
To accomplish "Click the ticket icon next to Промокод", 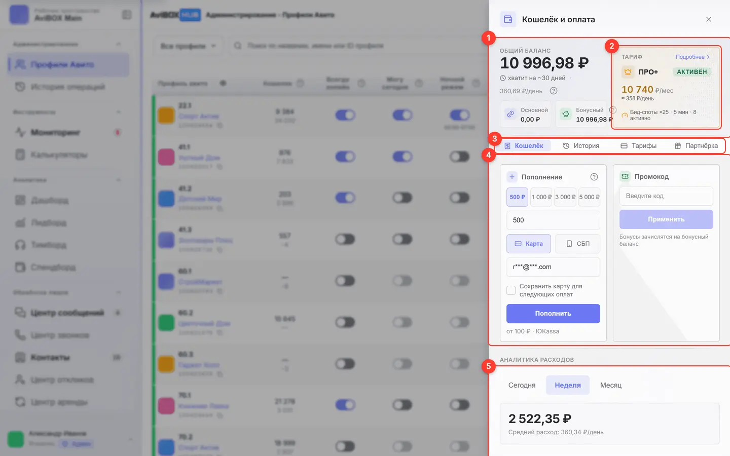I will coord(625,176).
